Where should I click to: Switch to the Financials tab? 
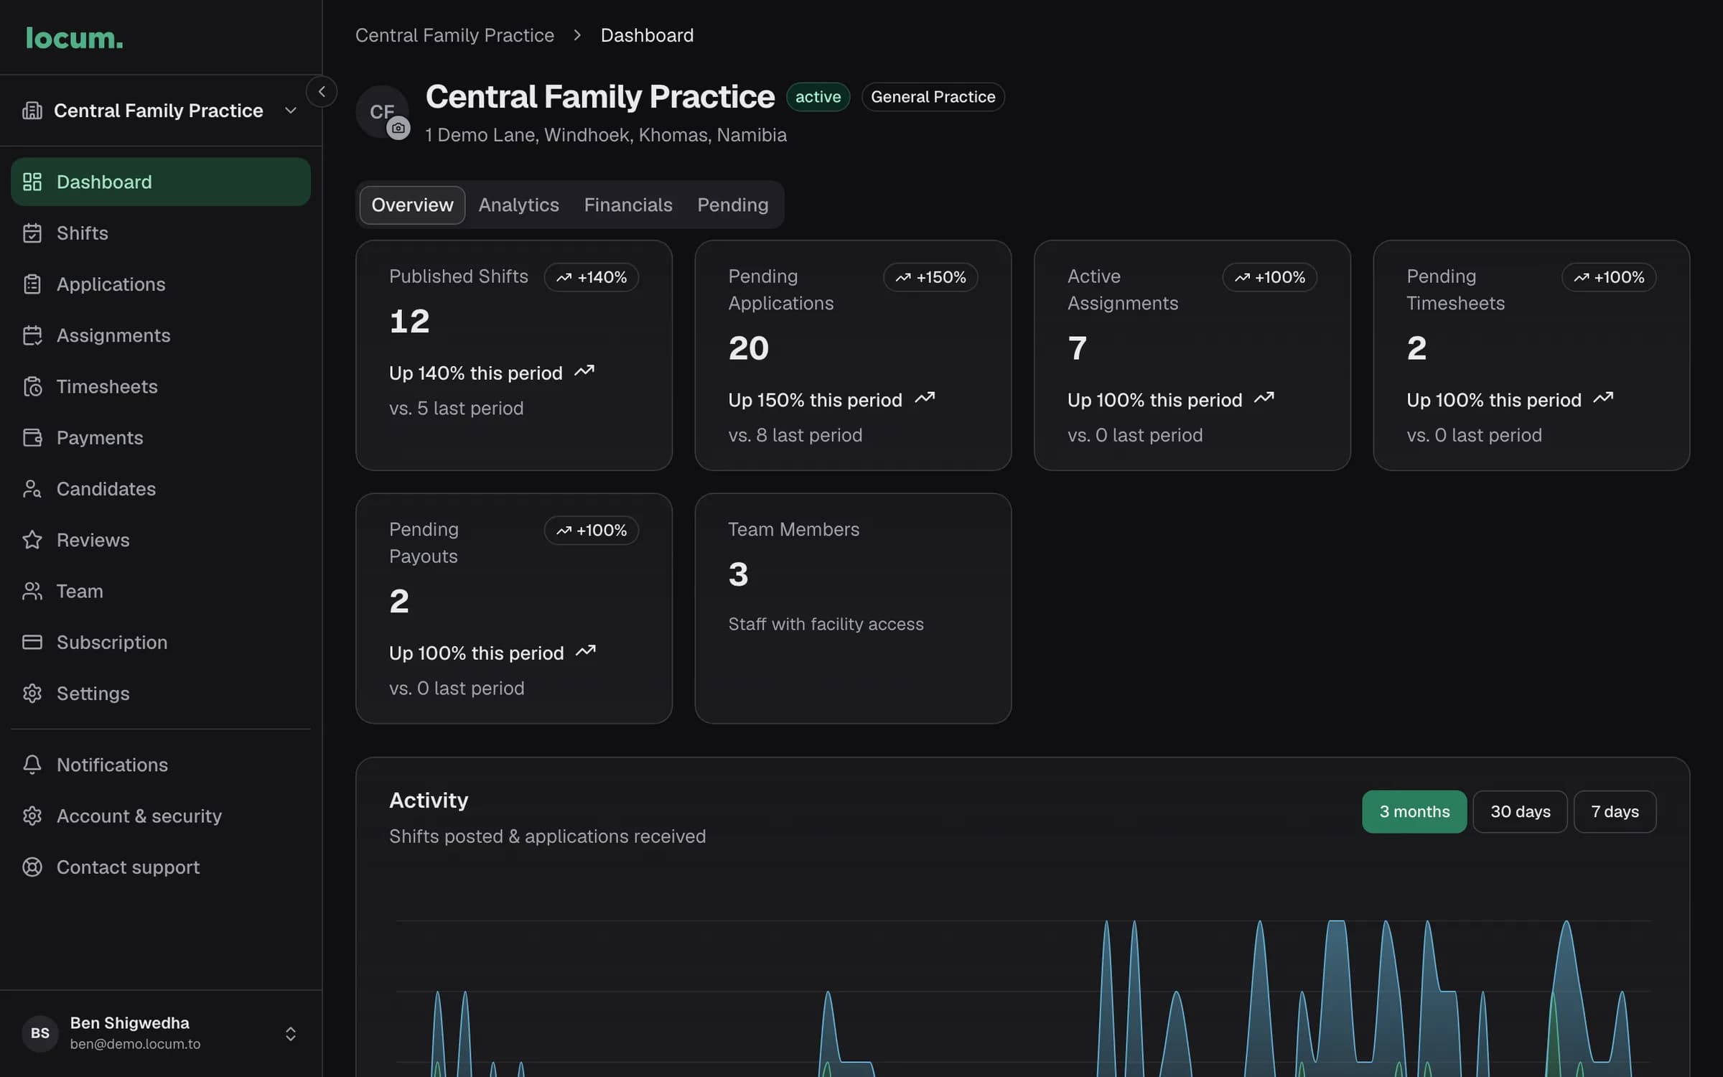(x=628, y=205)
